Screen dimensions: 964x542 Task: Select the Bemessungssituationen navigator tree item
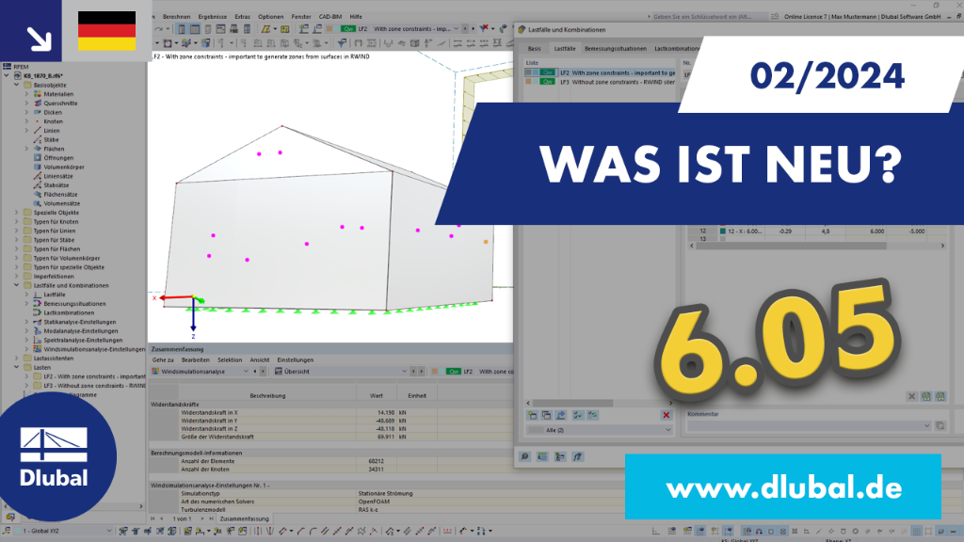point(74,304)
